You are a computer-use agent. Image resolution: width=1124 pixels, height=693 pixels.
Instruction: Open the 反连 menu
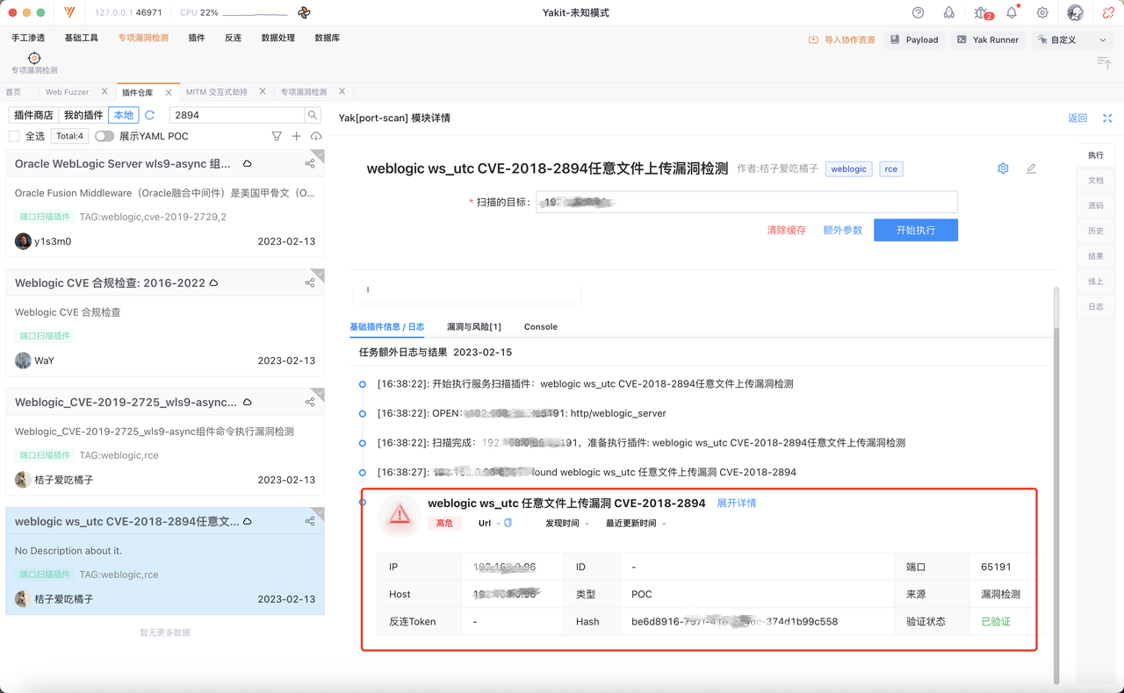coord(233,38)
